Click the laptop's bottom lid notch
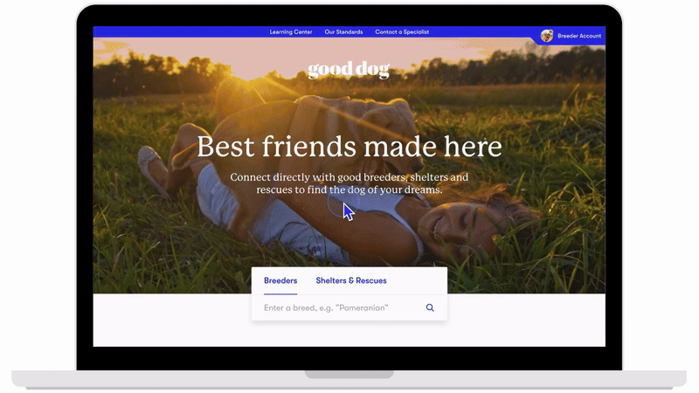This screenshot has width=699, height=393. coord(349,374)
